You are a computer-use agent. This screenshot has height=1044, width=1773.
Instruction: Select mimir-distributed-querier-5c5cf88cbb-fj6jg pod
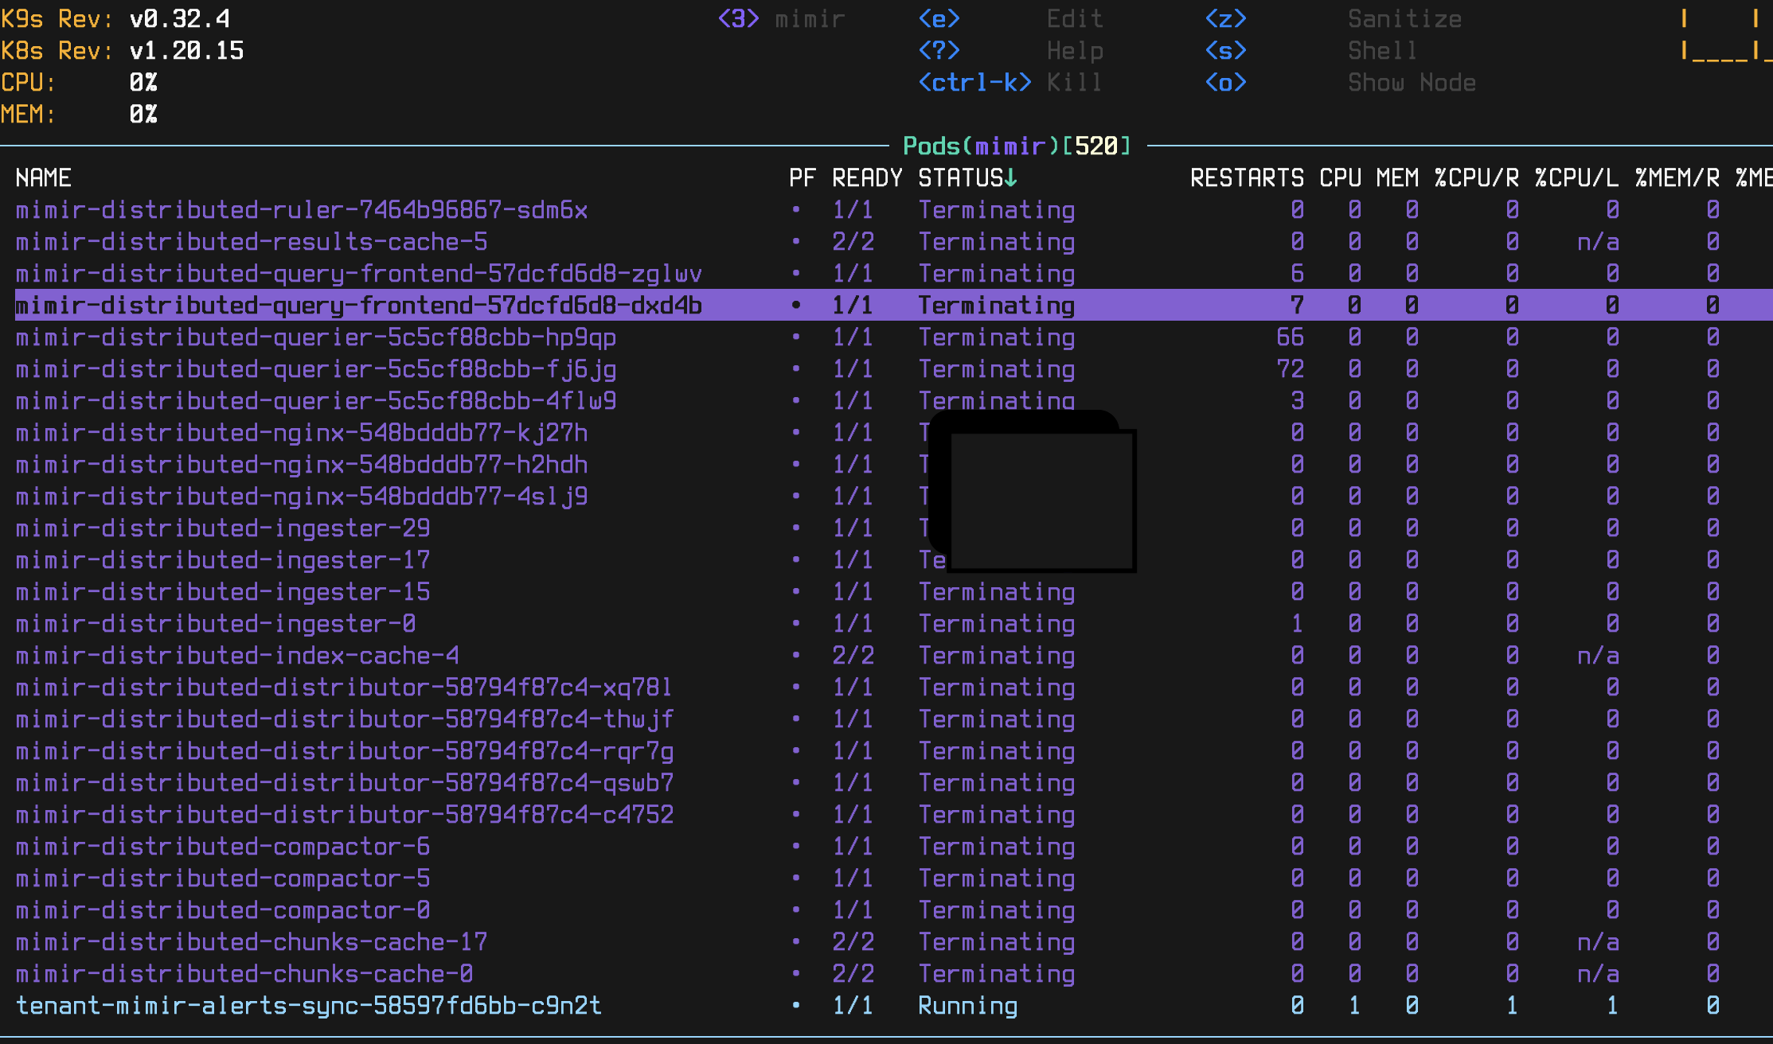click(x=316, y=369)
